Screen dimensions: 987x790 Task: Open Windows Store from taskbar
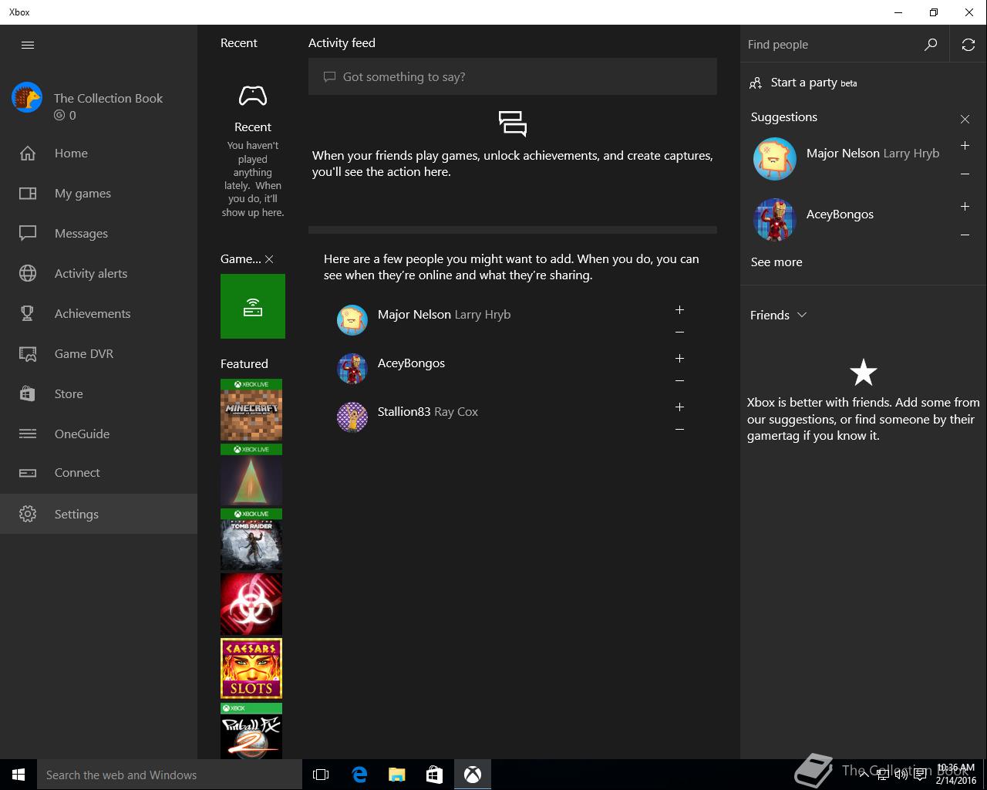434,775
